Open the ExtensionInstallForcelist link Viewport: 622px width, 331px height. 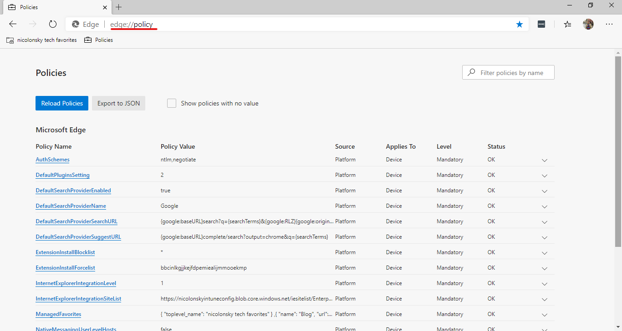(x=65, y=268)
